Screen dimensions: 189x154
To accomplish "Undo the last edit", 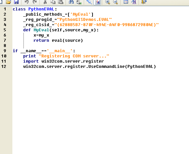I will (x=26, y=2).
